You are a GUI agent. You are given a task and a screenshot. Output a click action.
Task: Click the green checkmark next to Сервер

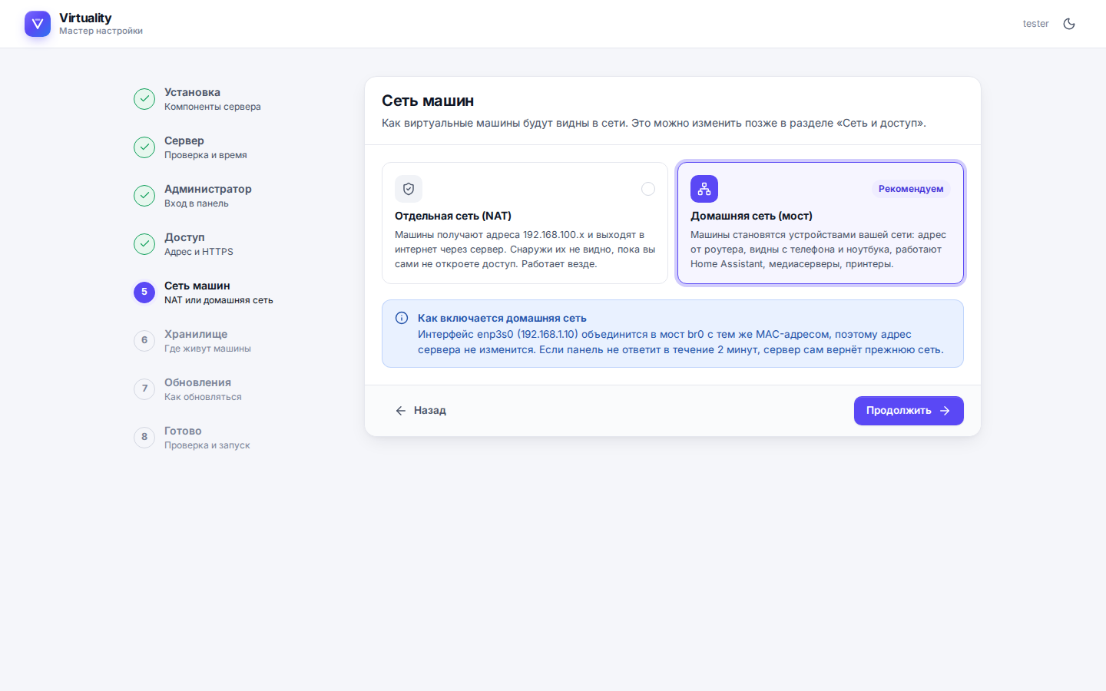tap(144, 147)
